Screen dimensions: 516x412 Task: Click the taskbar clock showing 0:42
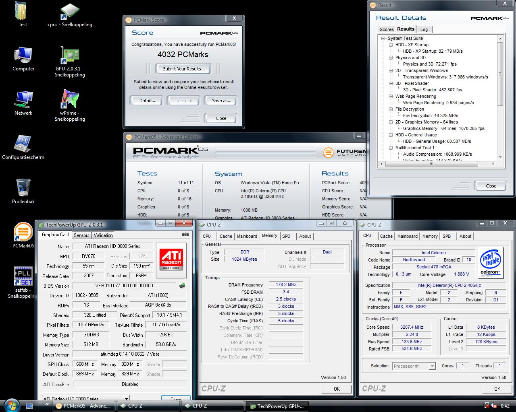505,406
